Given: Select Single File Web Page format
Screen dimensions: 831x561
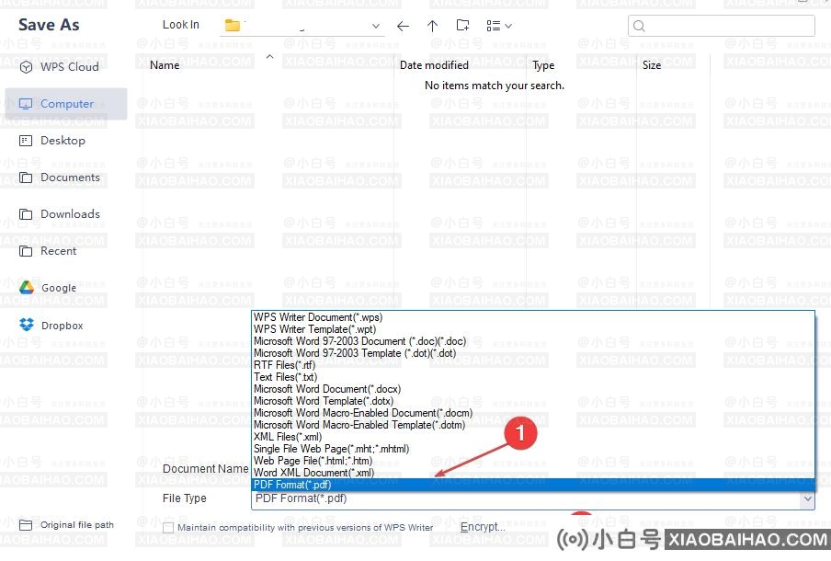Looking at the screenshot, I should [532, 449].
